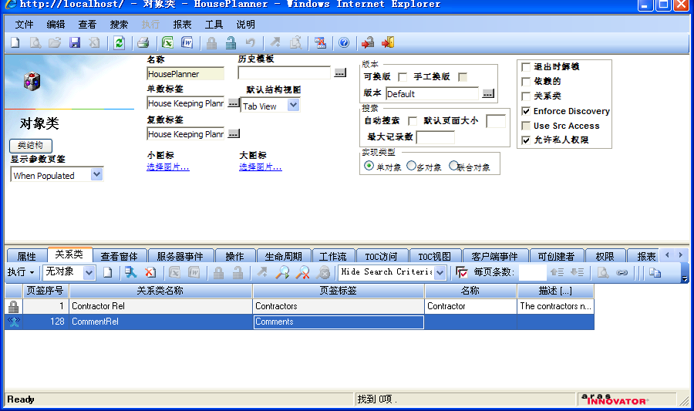Open the Hide Search Criteria dropdown
This screenshot has height=411, width=694.
440,272
